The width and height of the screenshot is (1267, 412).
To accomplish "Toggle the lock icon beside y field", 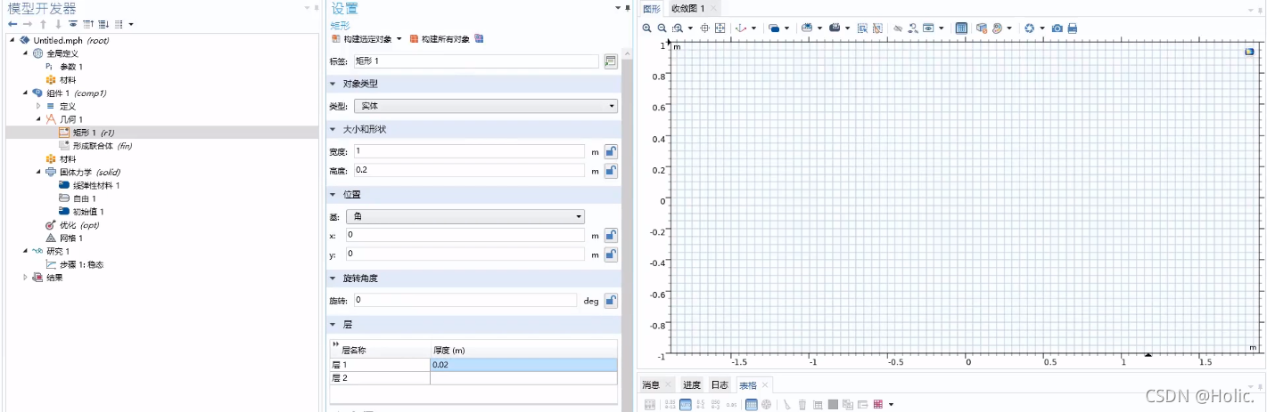I will tap(611, 254).
